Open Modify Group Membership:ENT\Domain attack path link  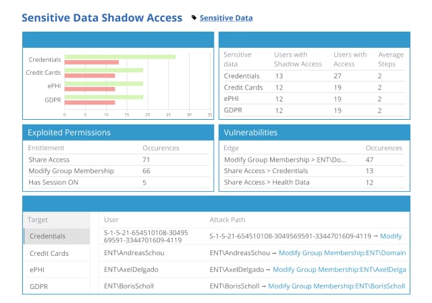[x=342, y=252]
